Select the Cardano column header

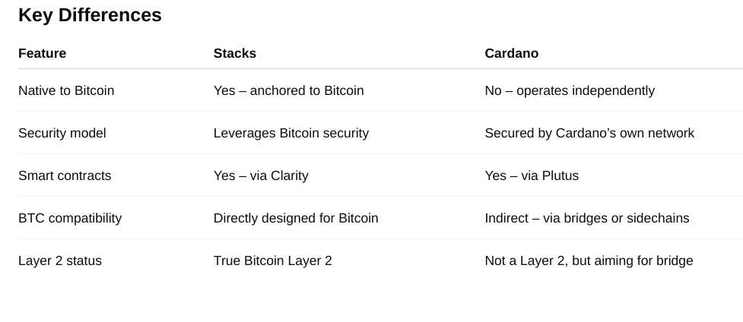tap(511, 53)
